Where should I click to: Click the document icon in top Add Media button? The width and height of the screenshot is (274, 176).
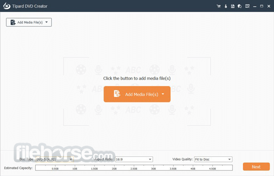coord(13,22)
